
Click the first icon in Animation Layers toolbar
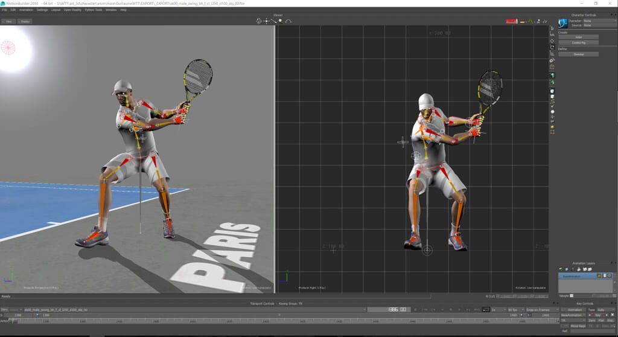(x=561, y=269)
